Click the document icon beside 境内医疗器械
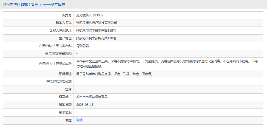268x127 pixels. (x=4, y=4)
